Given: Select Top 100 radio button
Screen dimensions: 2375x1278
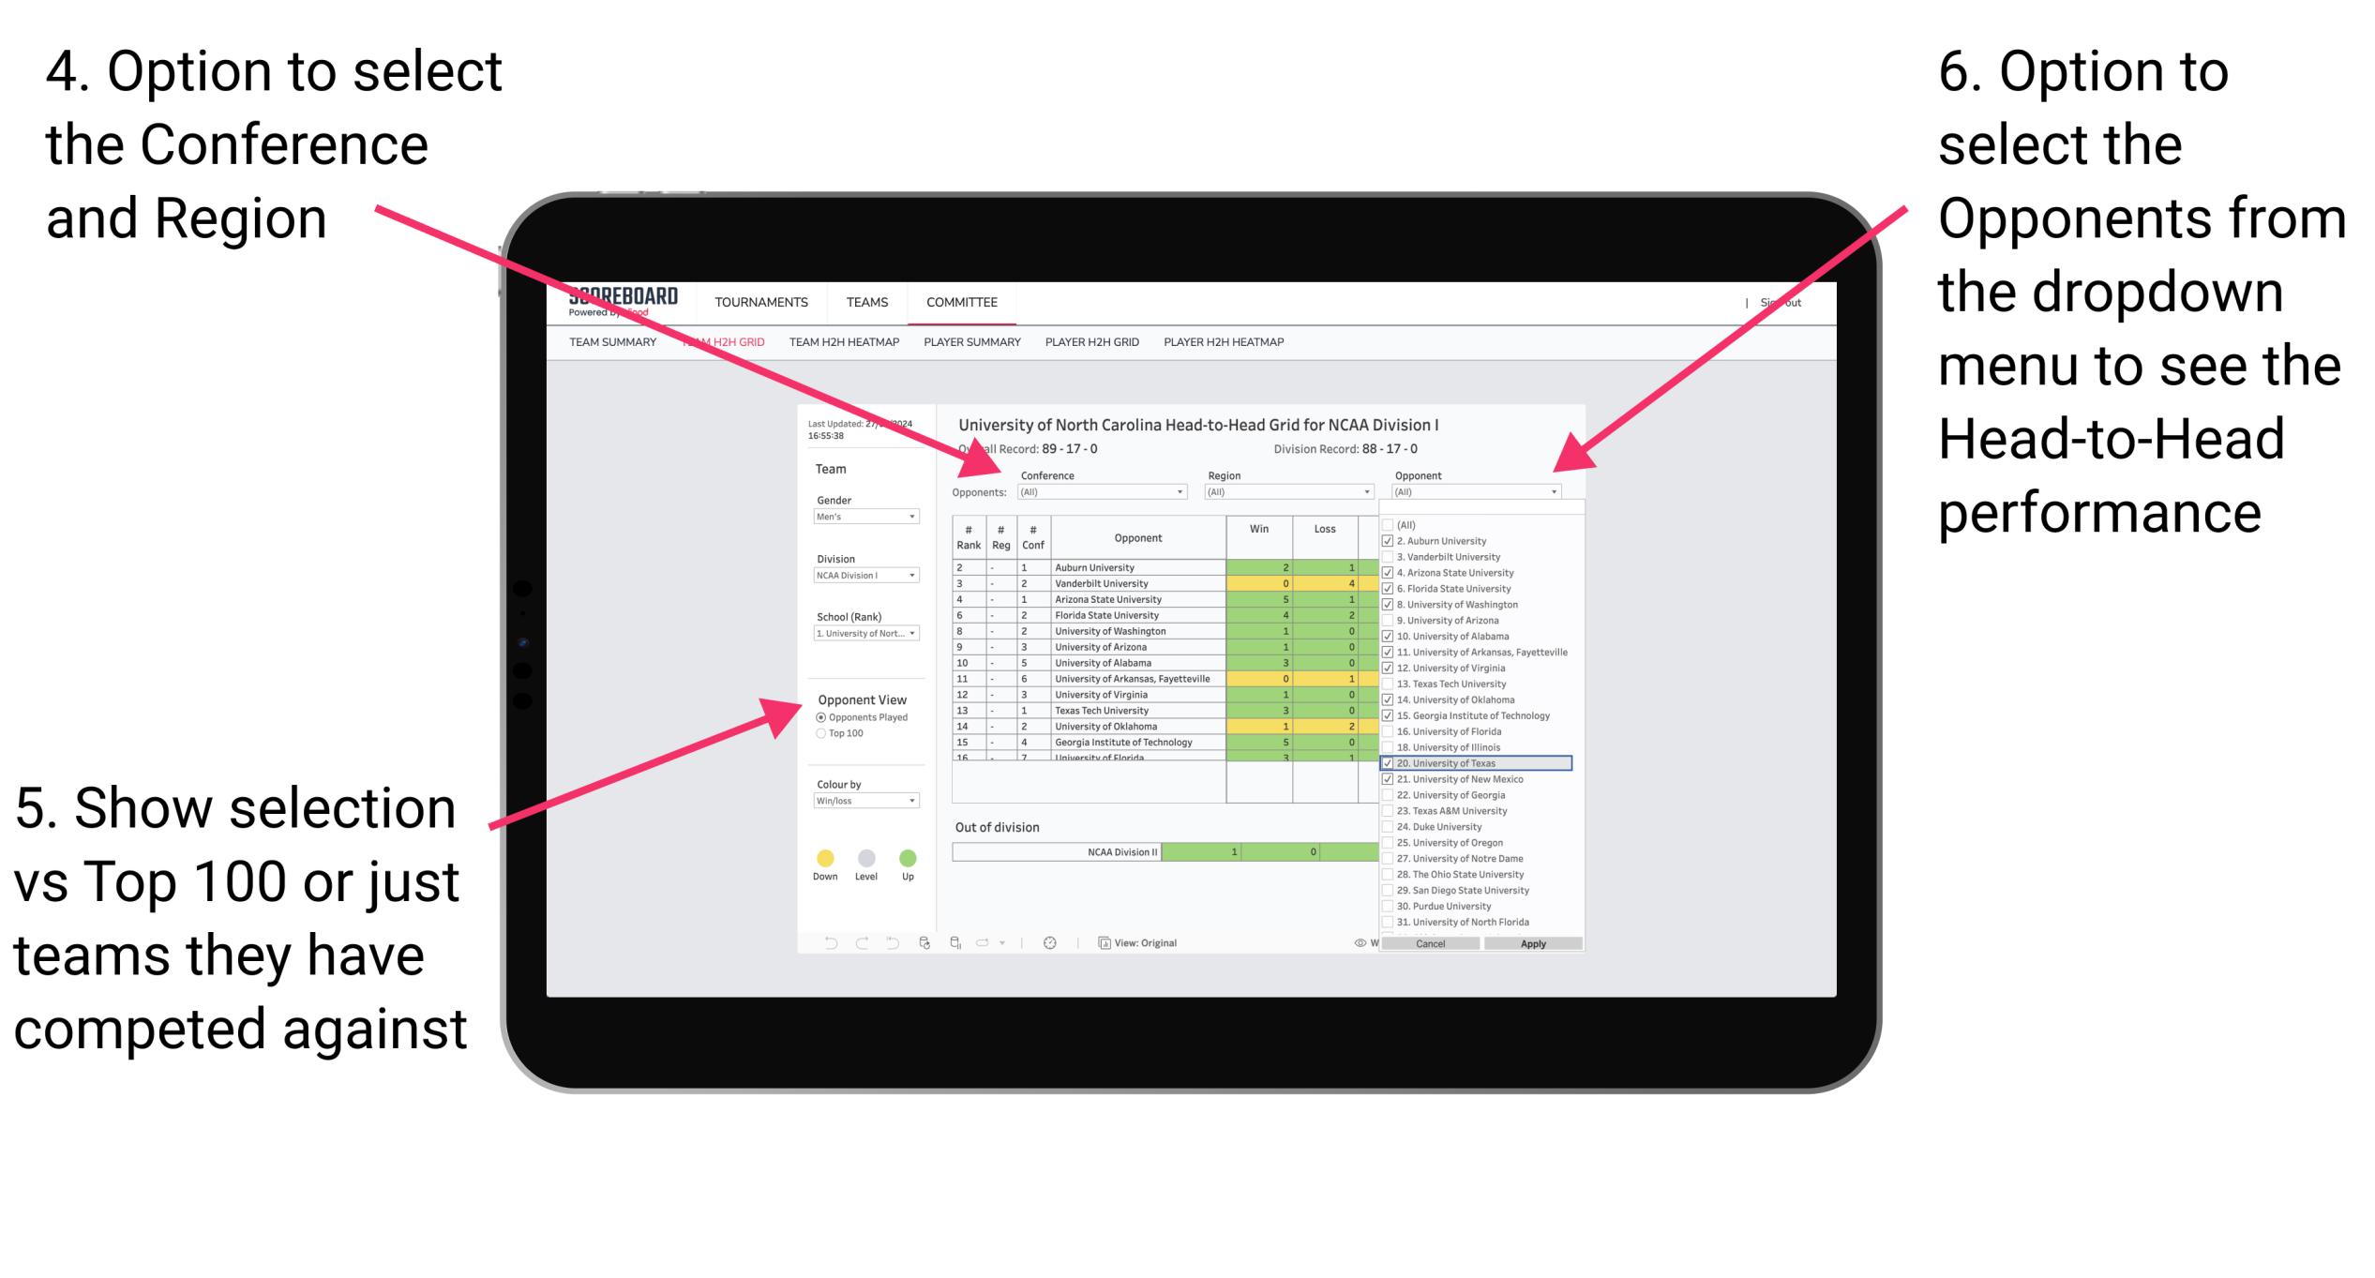Looking at the screenshot, I should pyautogui.click(x=820, y=774).
